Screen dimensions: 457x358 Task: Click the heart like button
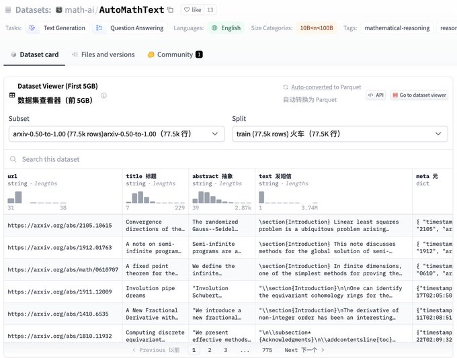pyautogui.click(x=193, y=10)
